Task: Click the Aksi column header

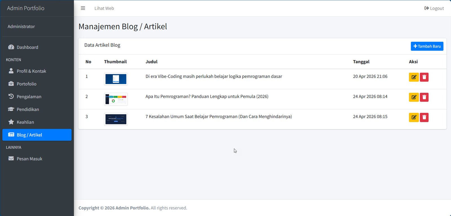Action: pyautogui.click(x=413, y=62)
